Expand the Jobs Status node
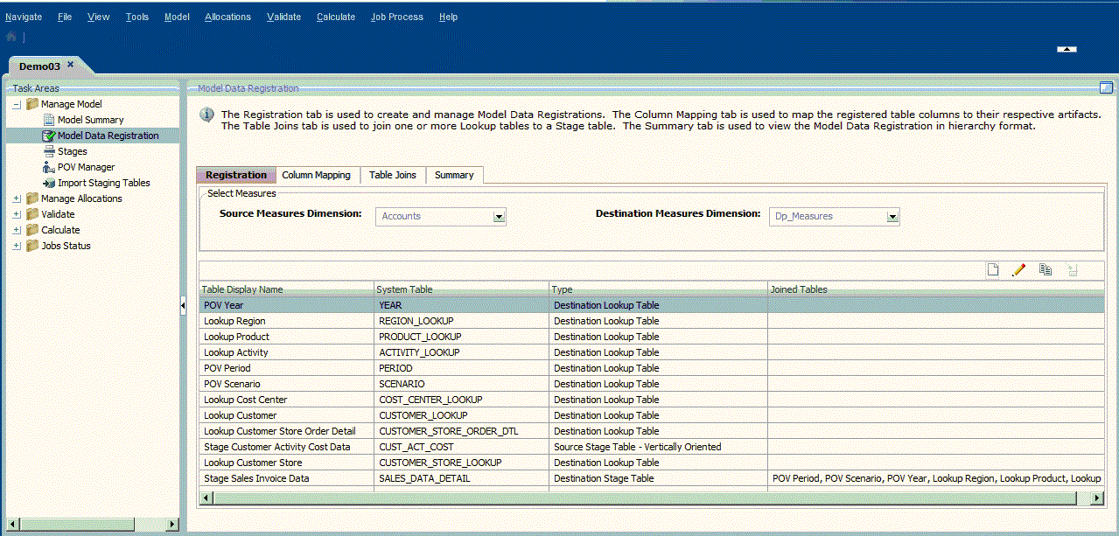This screenshot has height=536, width=1119. 17,246
